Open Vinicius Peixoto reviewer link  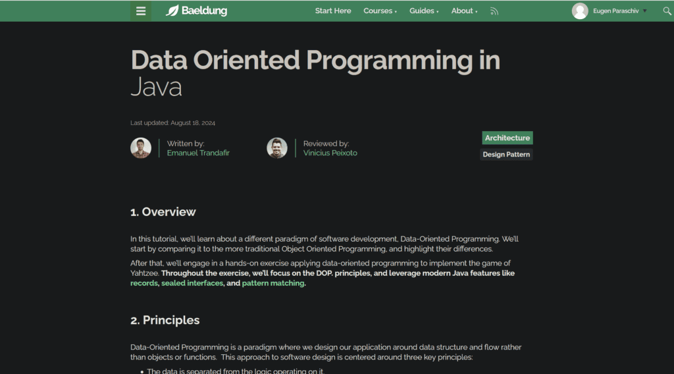[x=330, y=153]
